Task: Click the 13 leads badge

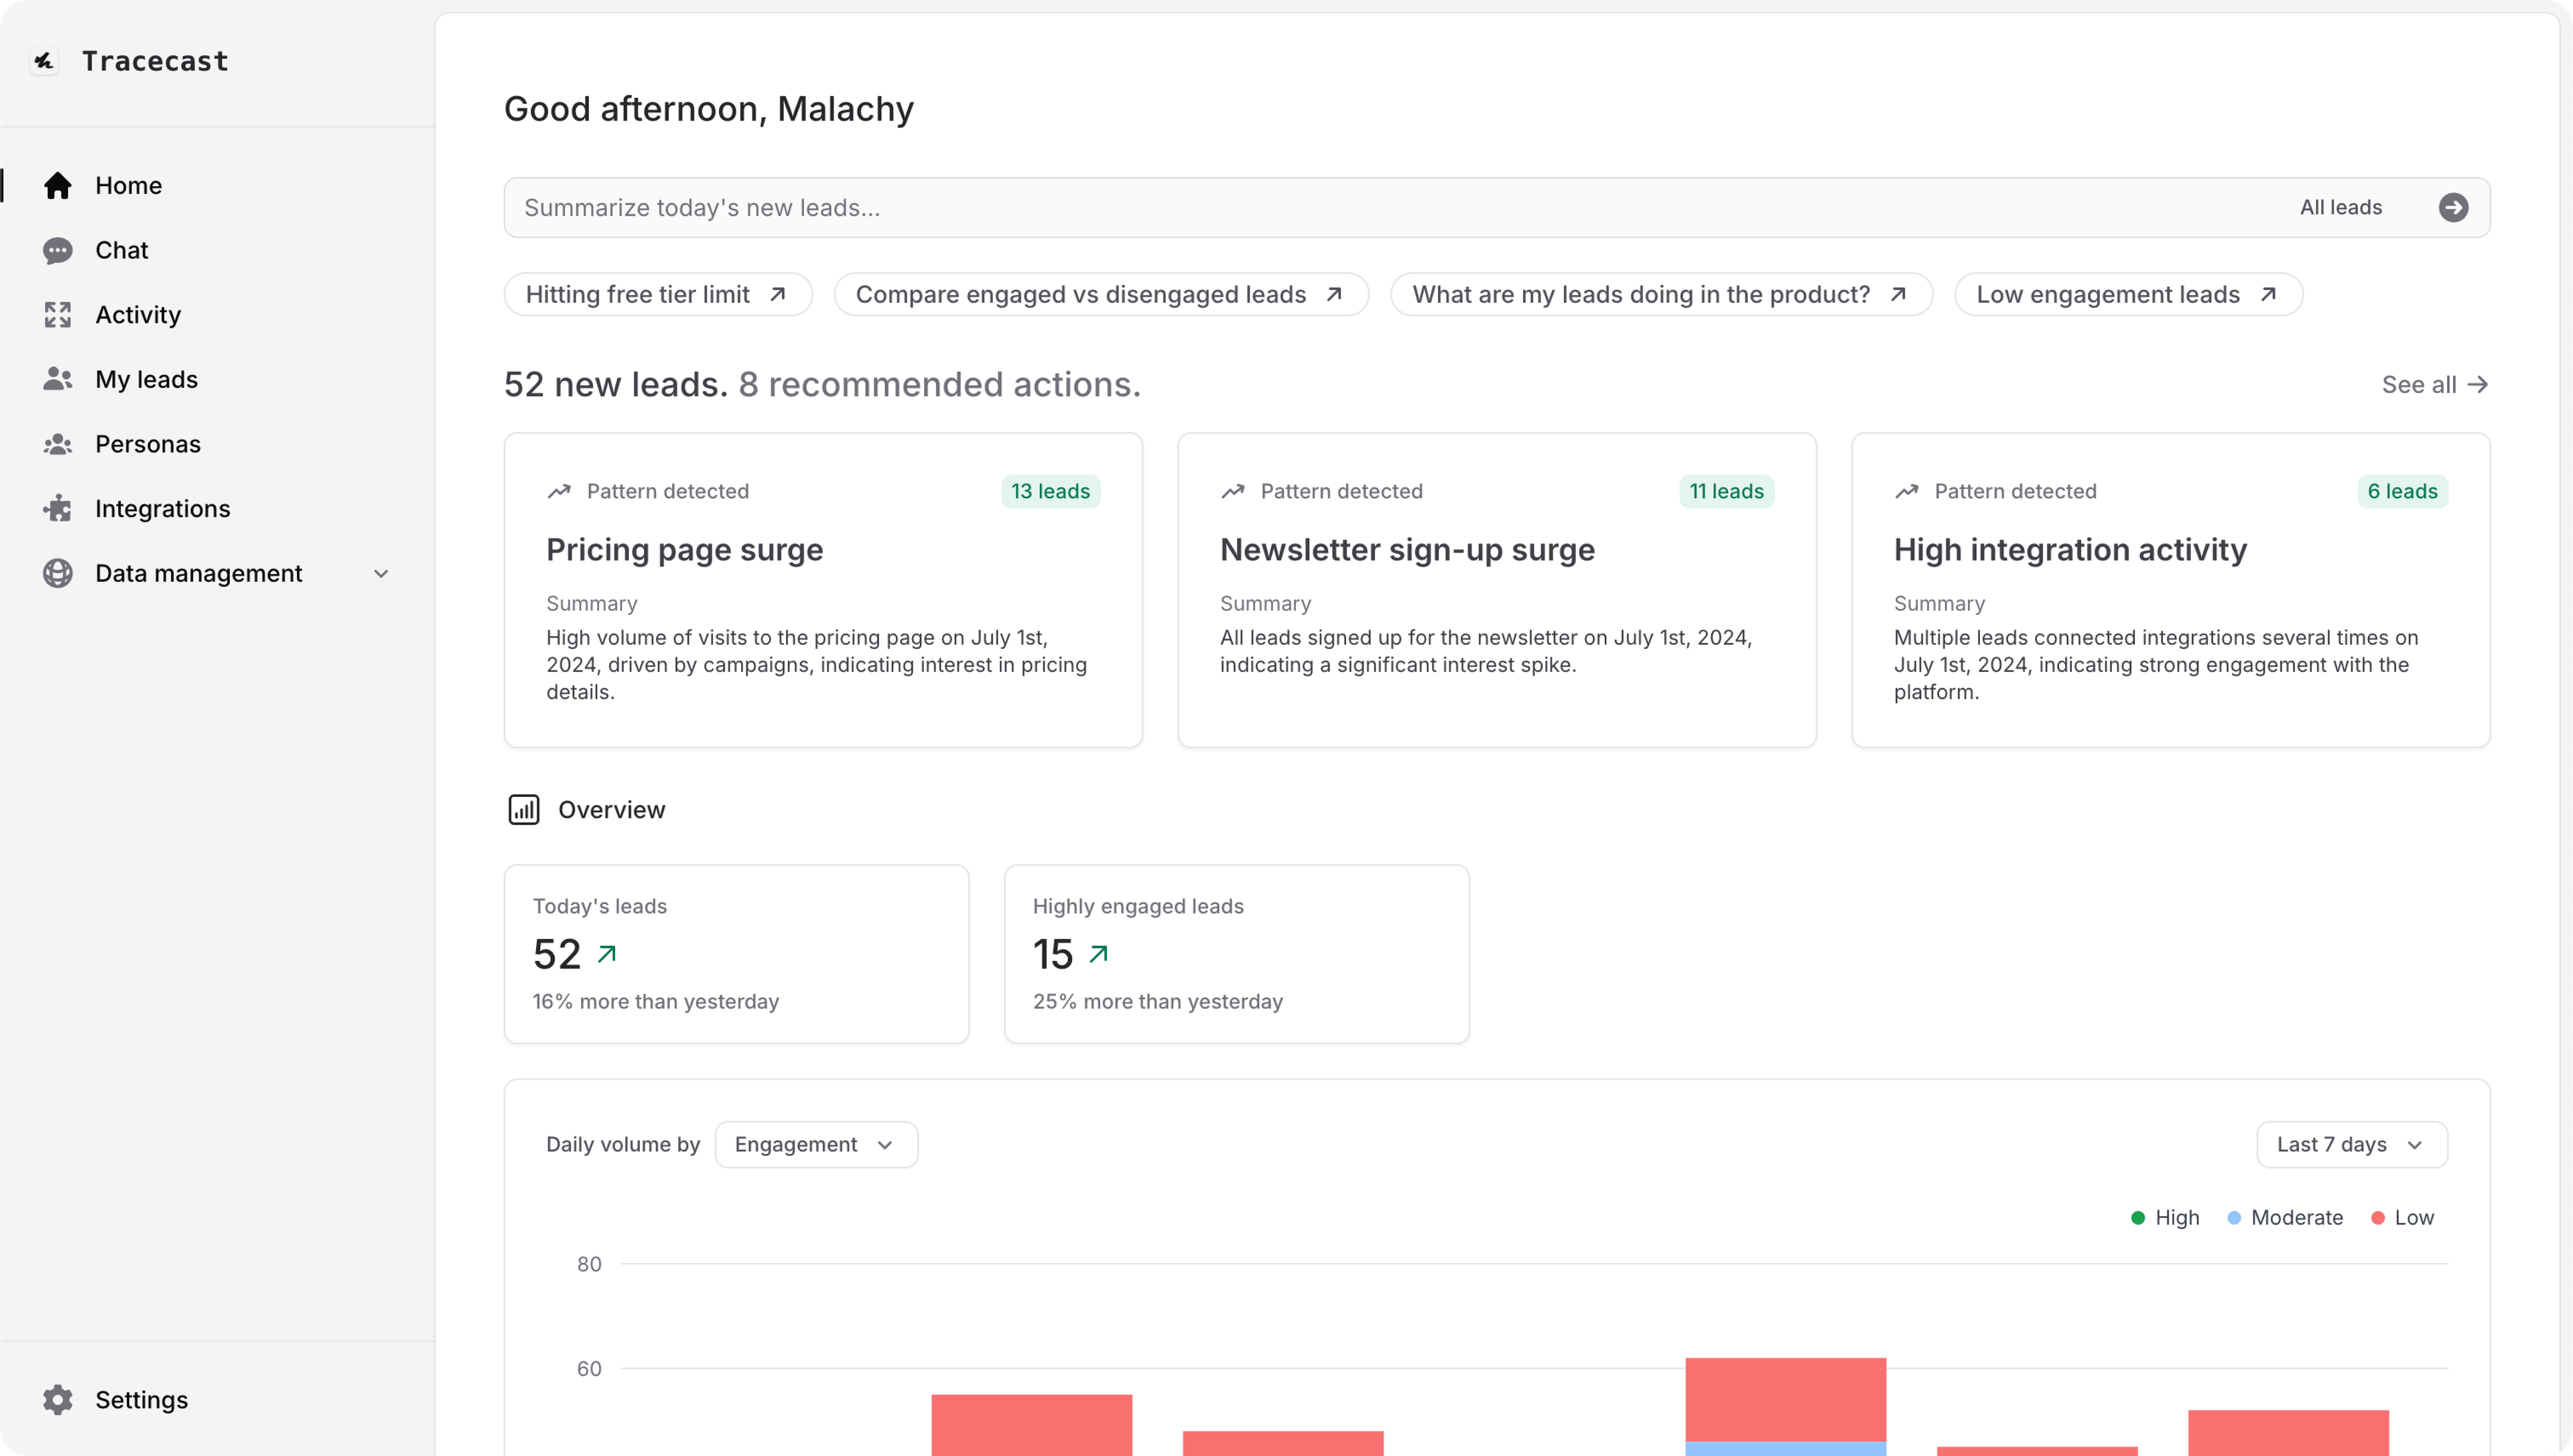Action: pyautogui.click(x=1051, y=491)
